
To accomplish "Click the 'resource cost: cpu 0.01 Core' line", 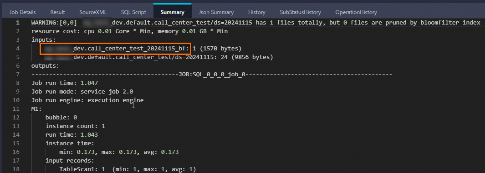I will point(130,31).
